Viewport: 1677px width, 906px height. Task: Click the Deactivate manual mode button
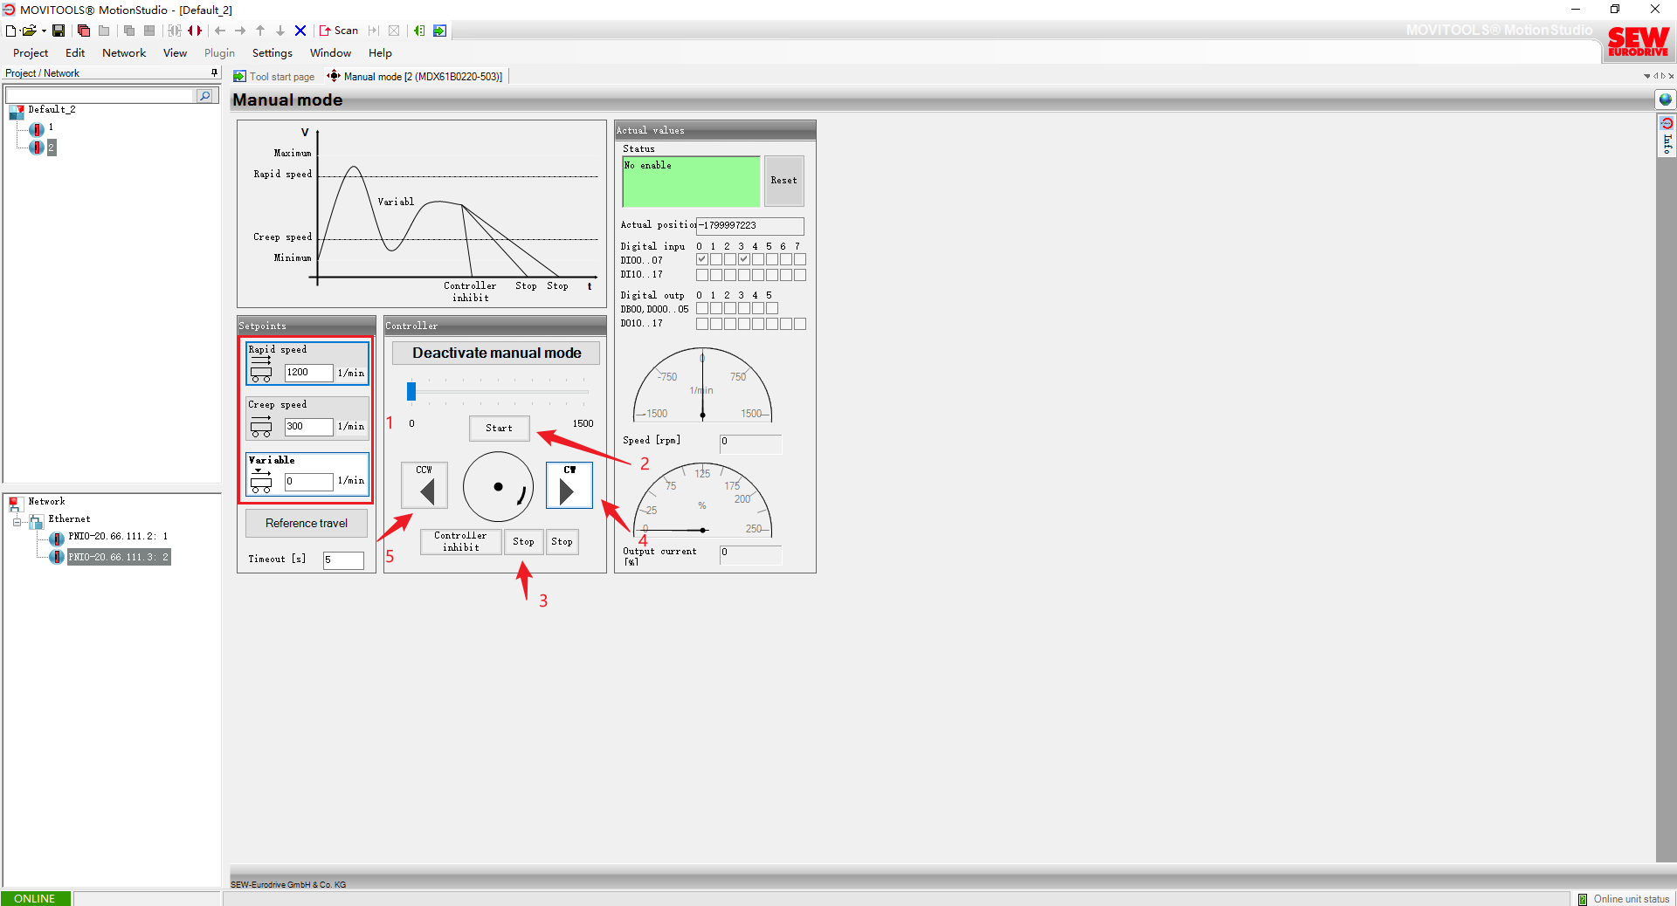[x=496, y=353]
